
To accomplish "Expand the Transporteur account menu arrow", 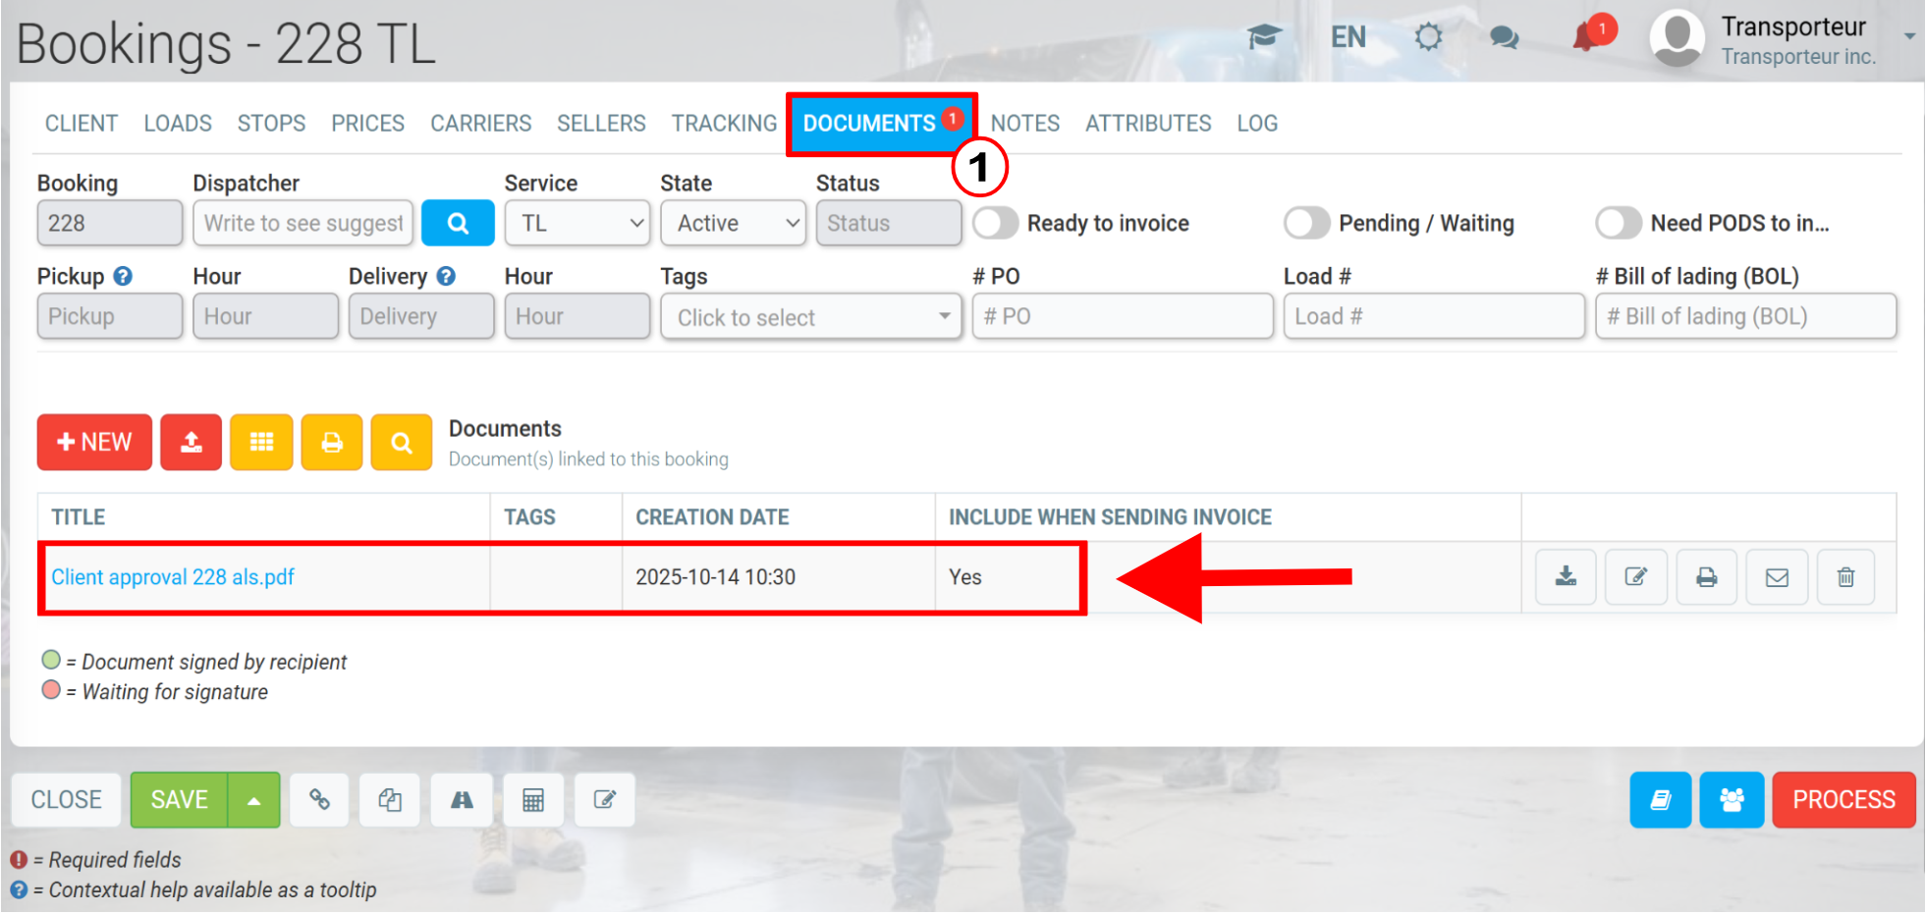I will click(1908, 35).
